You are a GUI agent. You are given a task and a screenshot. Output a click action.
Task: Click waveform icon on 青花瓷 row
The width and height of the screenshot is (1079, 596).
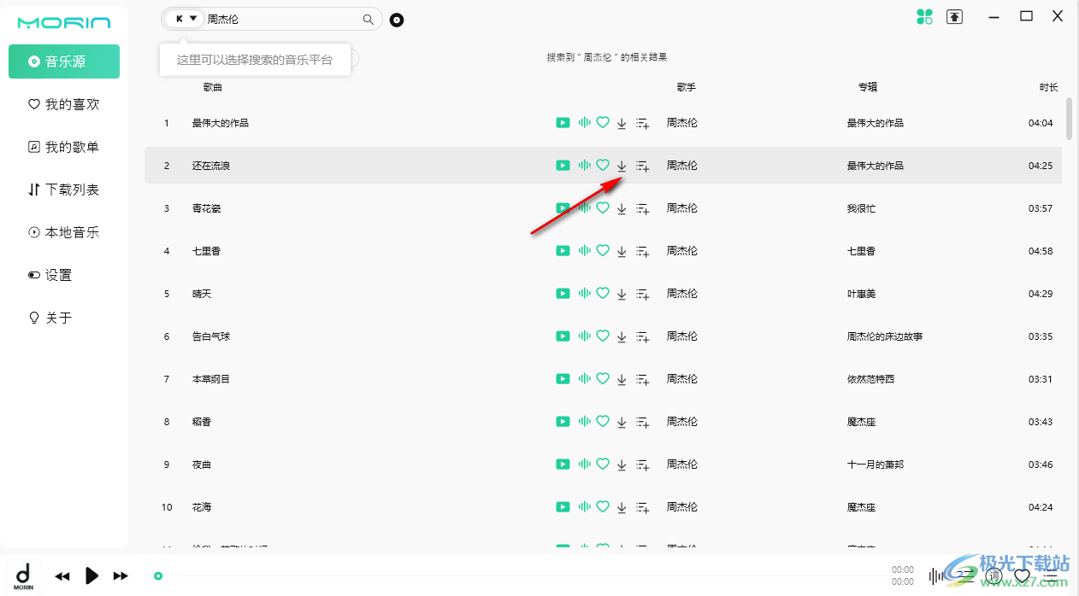click(x=585, y=208)
